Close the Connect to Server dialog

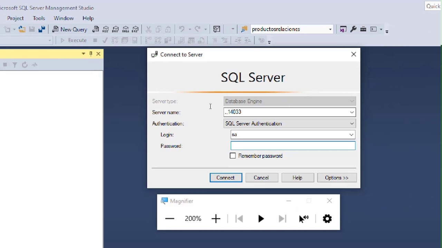pyautogui.click(x=354, y=54)
